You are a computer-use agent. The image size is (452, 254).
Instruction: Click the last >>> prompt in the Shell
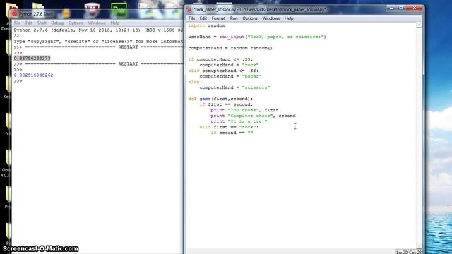(18, 81)
